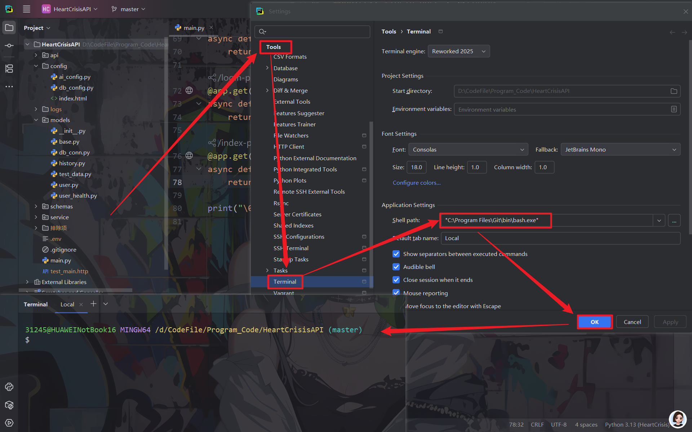Close the main.py editor tab
692x432 pixels.
pos(211,27)
